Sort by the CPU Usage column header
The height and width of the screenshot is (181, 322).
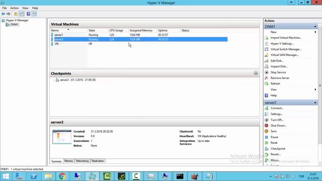coord(118,30)
